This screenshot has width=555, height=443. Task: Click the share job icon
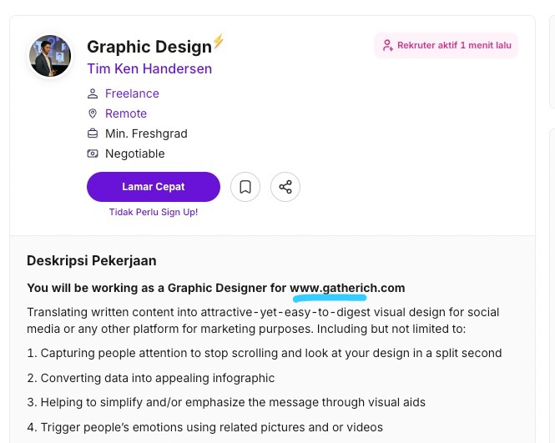pos(285,187)
